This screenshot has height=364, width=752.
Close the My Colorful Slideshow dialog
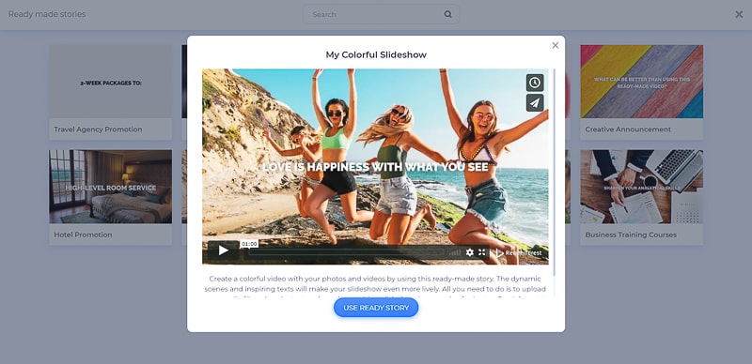(556, 45)
